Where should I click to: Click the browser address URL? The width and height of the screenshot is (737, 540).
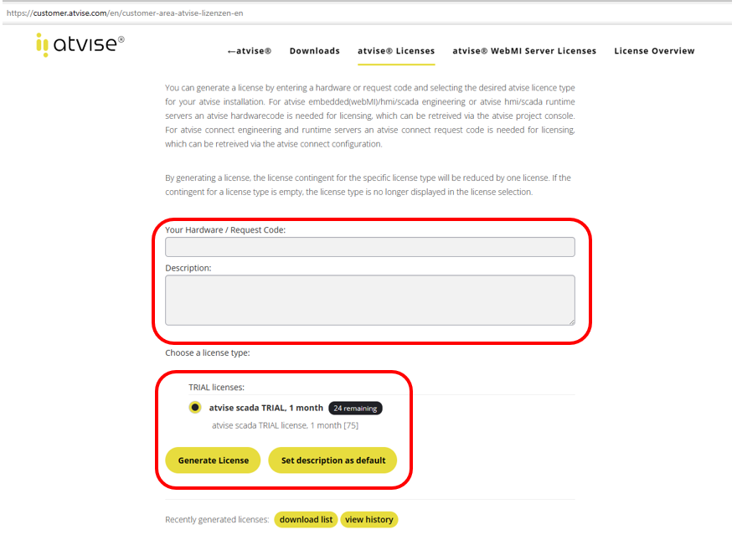(125, 13)
